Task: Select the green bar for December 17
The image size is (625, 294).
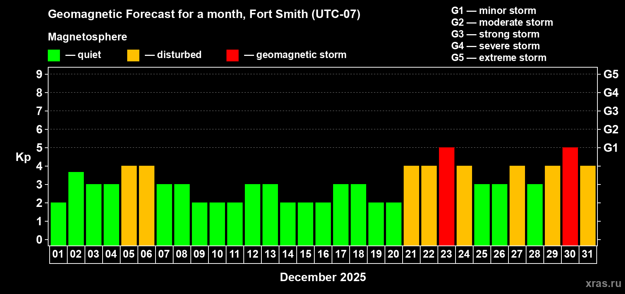Action: 341,215
